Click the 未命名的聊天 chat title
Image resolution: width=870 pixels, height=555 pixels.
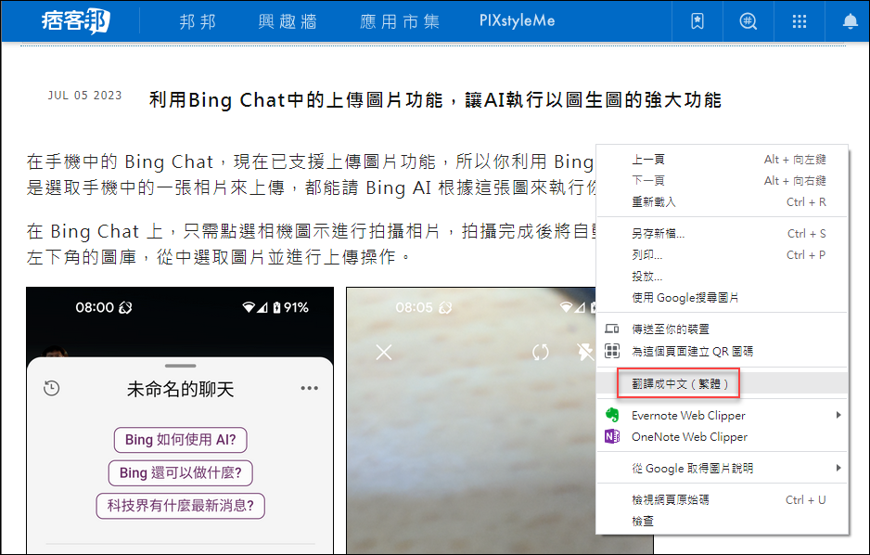point(180,389)
